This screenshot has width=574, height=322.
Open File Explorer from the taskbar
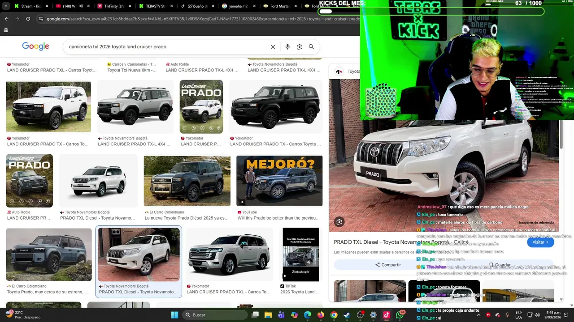[x=268, y=315]
